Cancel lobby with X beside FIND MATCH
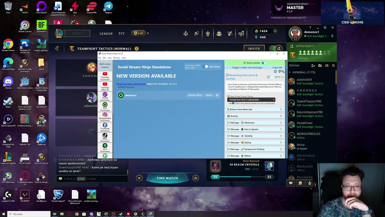The width and height of the screenshot is (385, 217). 139,178
